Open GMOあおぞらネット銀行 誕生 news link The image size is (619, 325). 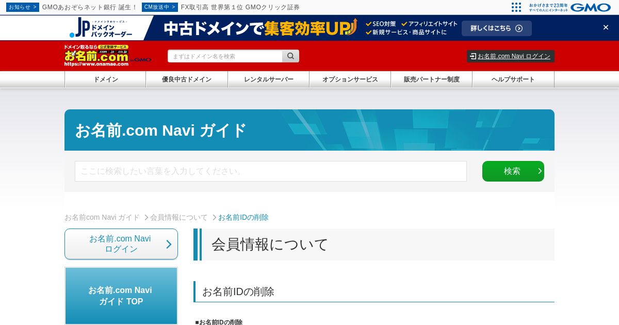coord(90,7)
